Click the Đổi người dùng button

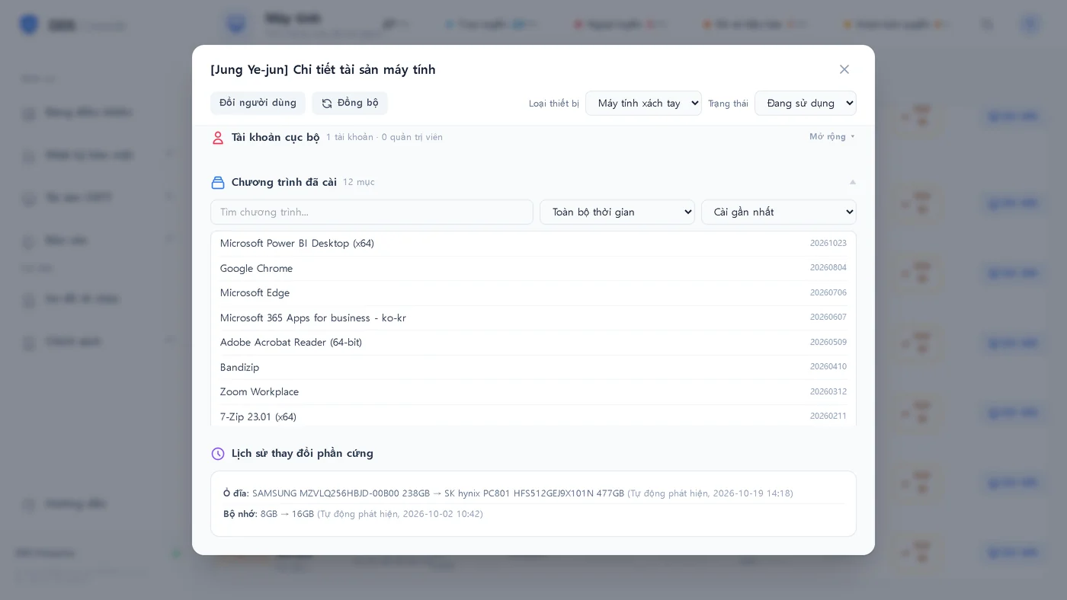(x=258, y=103)
